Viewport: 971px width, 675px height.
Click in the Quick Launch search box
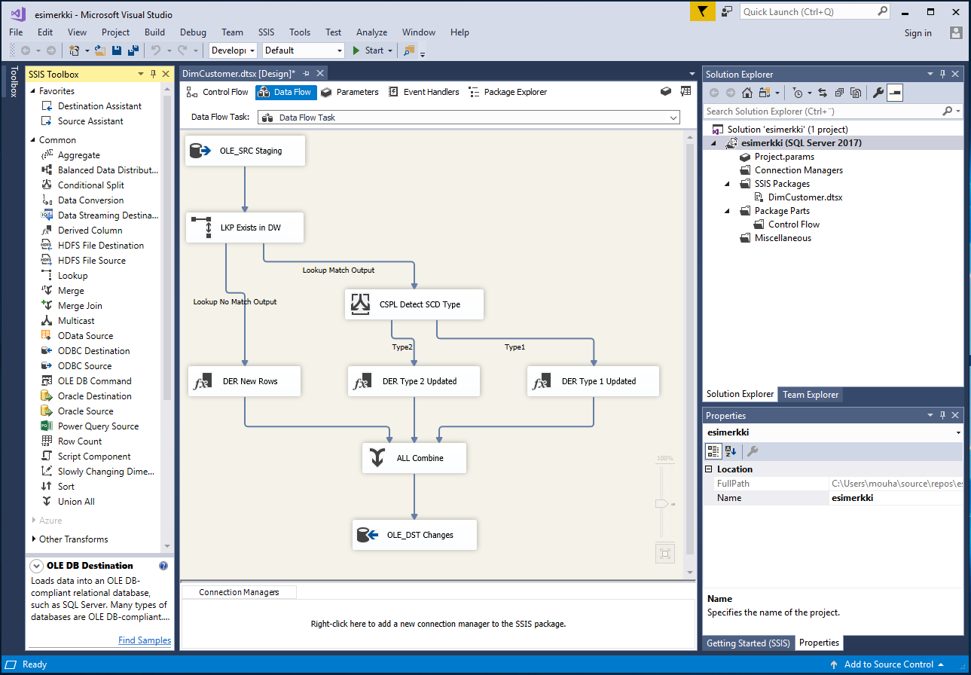point(808,11)
